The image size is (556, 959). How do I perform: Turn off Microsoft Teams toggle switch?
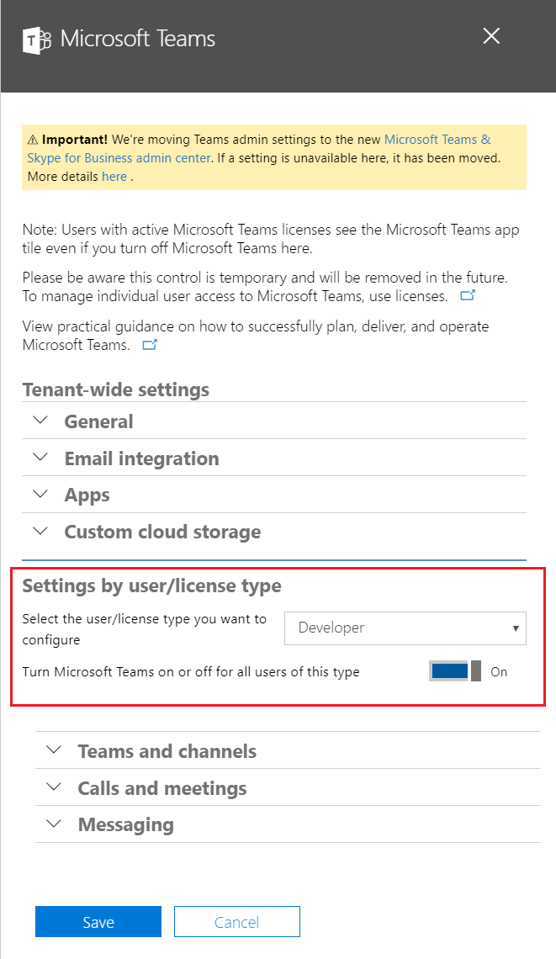click(455, 671)
